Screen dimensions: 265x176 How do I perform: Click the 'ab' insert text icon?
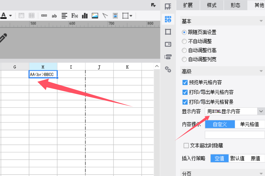point(54,16)
